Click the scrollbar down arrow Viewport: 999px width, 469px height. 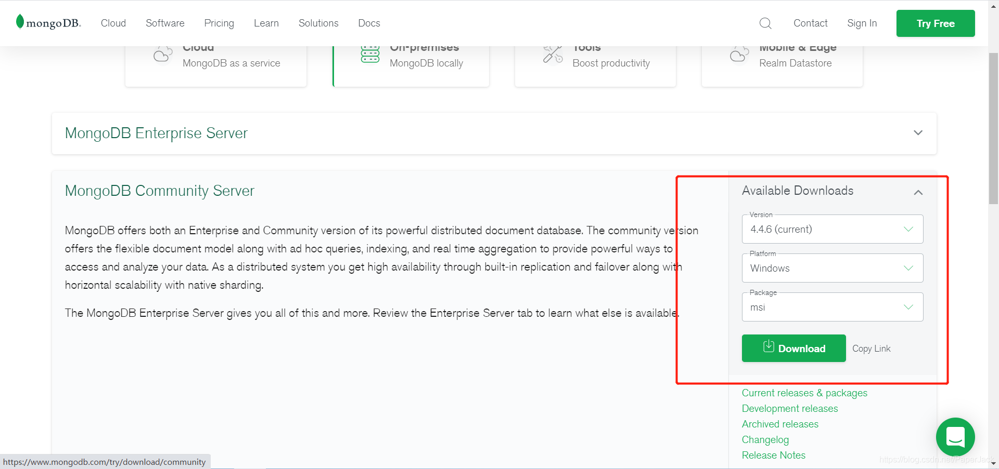993,463
